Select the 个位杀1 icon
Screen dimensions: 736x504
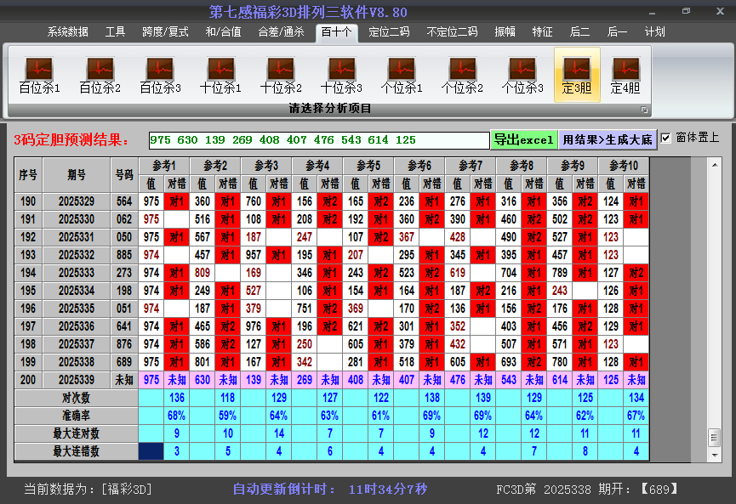[x=402, y=75]
